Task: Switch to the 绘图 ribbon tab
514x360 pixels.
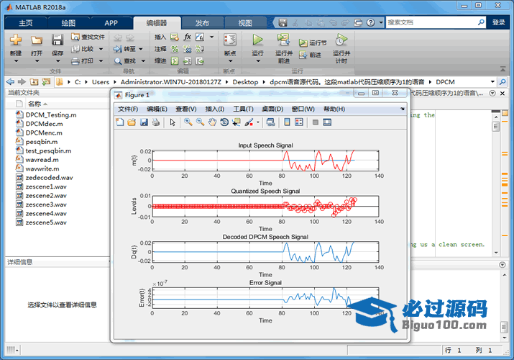Action: 68,22
